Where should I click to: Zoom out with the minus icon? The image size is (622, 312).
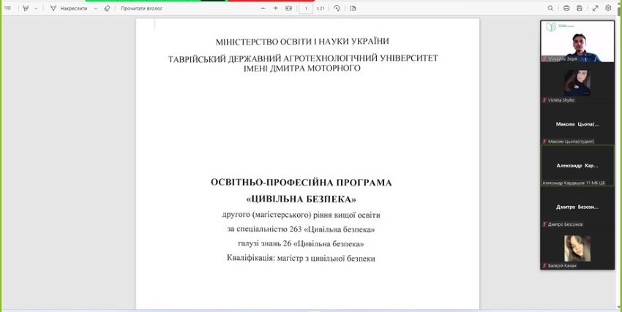pos(263,8)
